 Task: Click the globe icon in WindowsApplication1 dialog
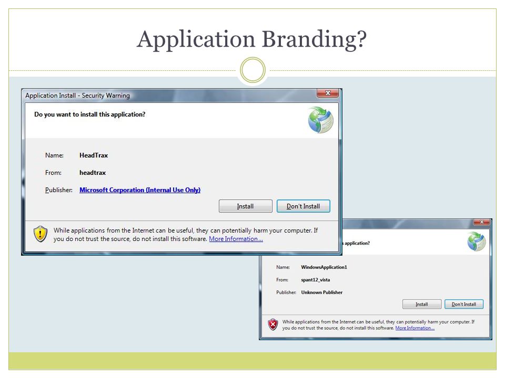click(x=477, y=241)
